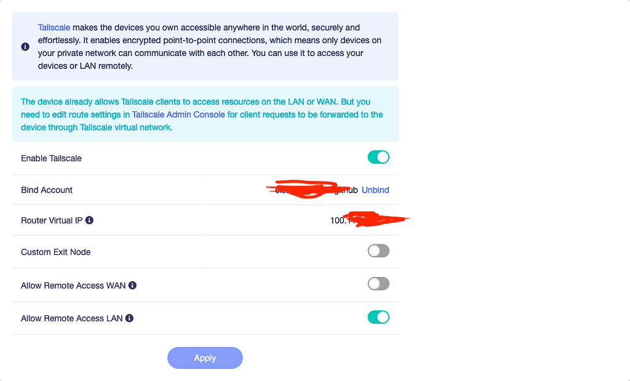
Task: Open the Tailscale link in the description
Action: (x=54, y=28)
